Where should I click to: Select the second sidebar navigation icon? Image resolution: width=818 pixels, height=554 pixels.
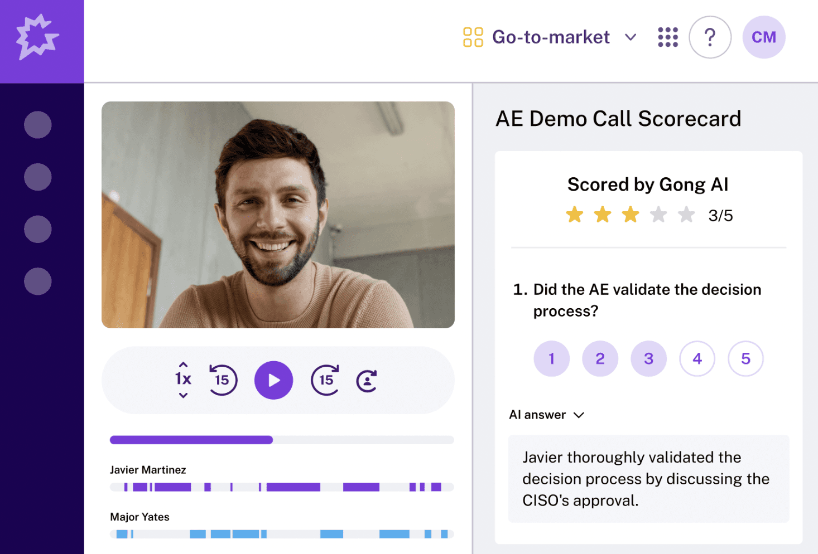point(37,177)
